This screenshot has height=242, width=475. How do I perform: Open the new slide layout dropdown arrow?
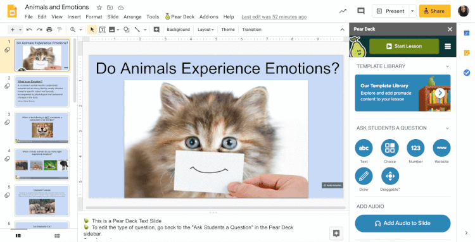[x=20, y=30]
